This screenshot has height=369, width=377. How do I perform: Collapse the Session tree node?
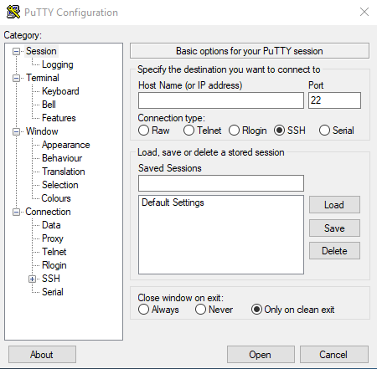pyautogui.click(x=17, y=51)
